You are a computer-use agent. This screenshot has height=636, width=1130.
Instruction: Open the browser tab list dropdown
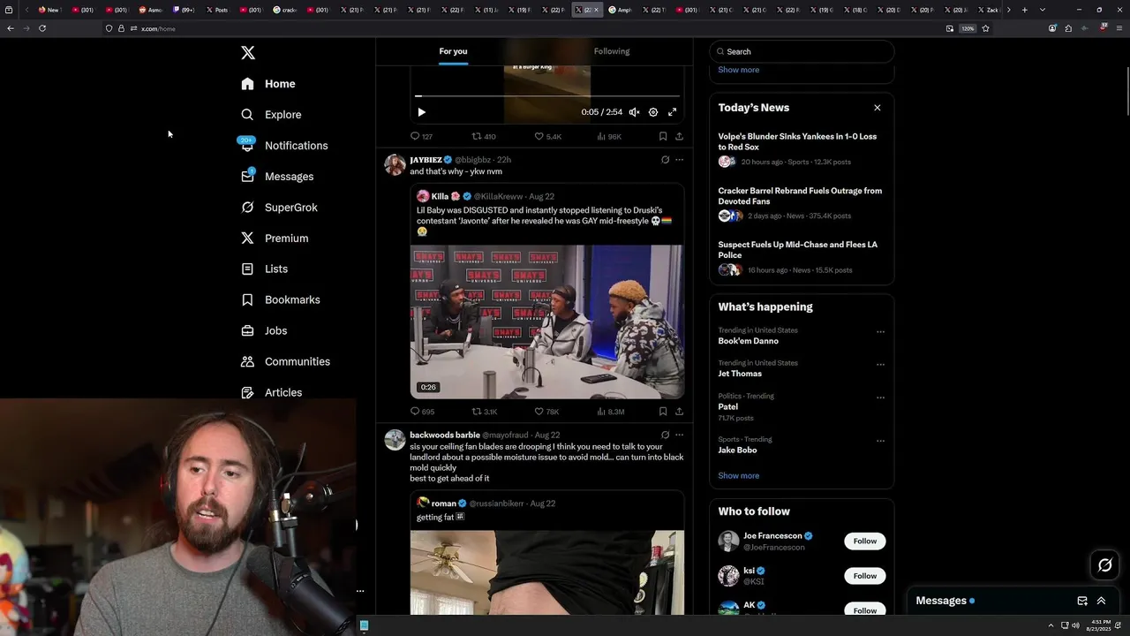click(x=1043, y=10)
